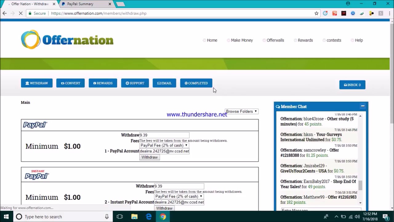Click Withdraw button in the PayPal section
The width and height of the screenshot is (394, 222).
click(150, 157)
